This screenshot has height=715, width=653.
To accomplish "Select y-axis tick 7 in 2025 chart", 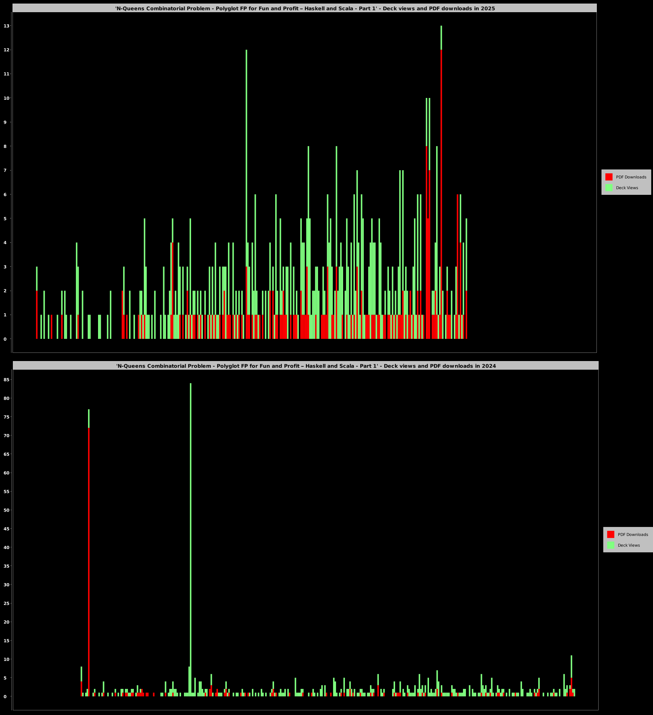I will pos(5,171).
